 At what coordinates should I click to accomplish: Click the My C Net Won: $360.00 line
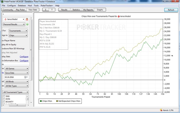click(x=49, y=28)
